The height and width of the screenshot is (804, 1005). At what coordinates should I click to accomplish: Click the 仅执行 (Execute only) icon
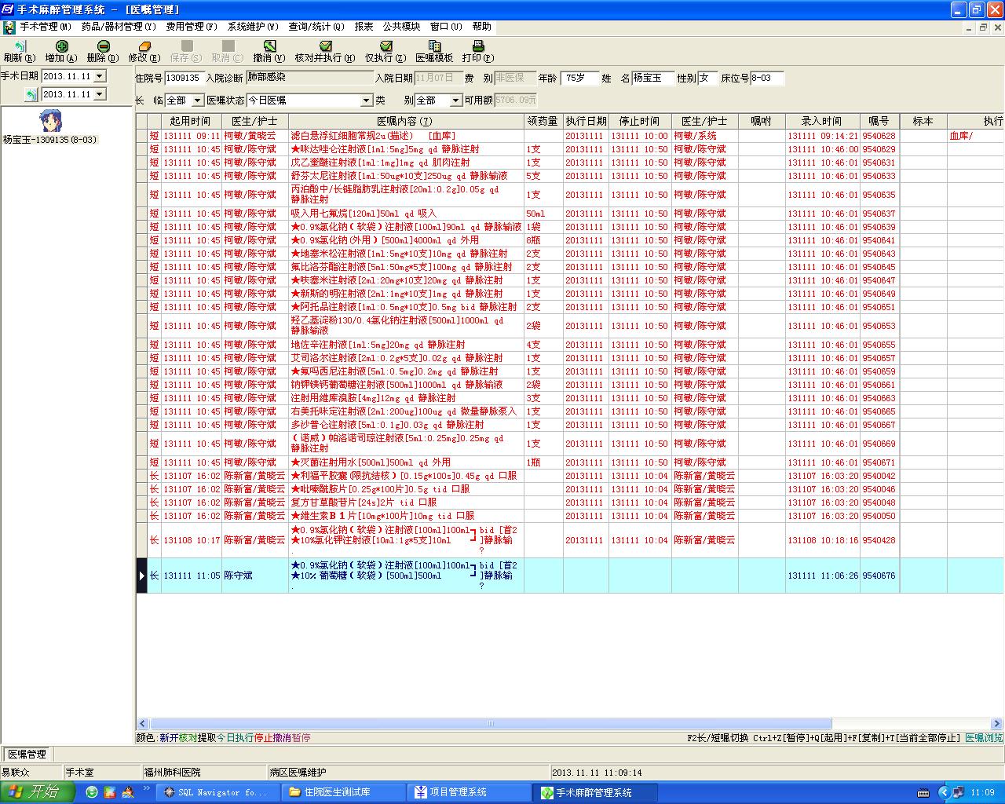tap(386, 46)
